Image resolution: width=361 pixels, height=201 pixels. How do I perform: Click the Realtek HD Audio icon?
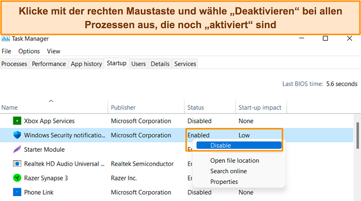17,163
